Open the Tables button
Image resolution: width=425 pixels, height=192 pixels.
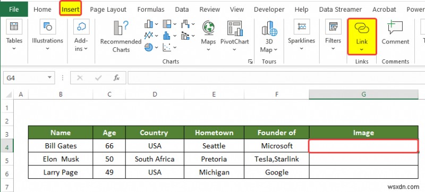tap(14, 35)
